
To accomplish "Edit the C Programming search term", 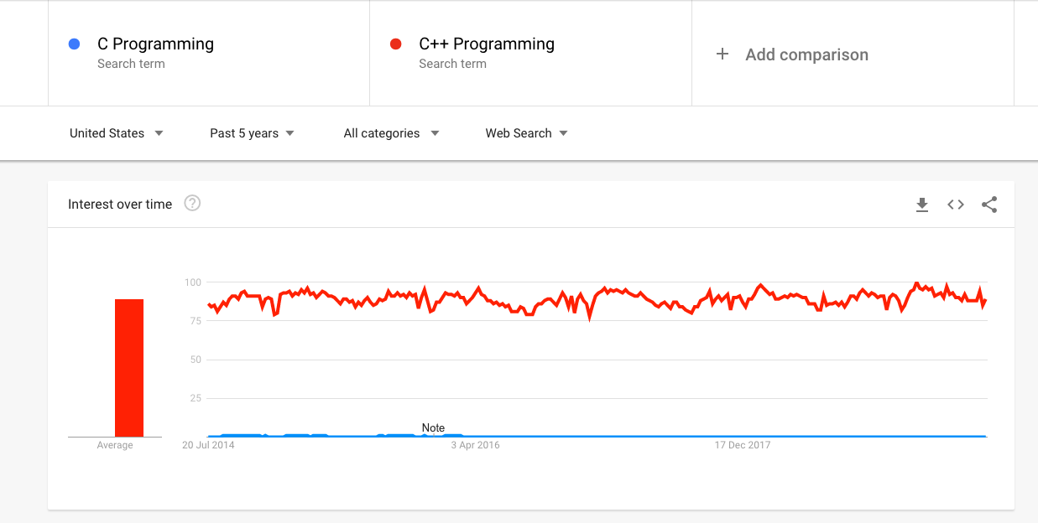I will click(x=155, y=44).
